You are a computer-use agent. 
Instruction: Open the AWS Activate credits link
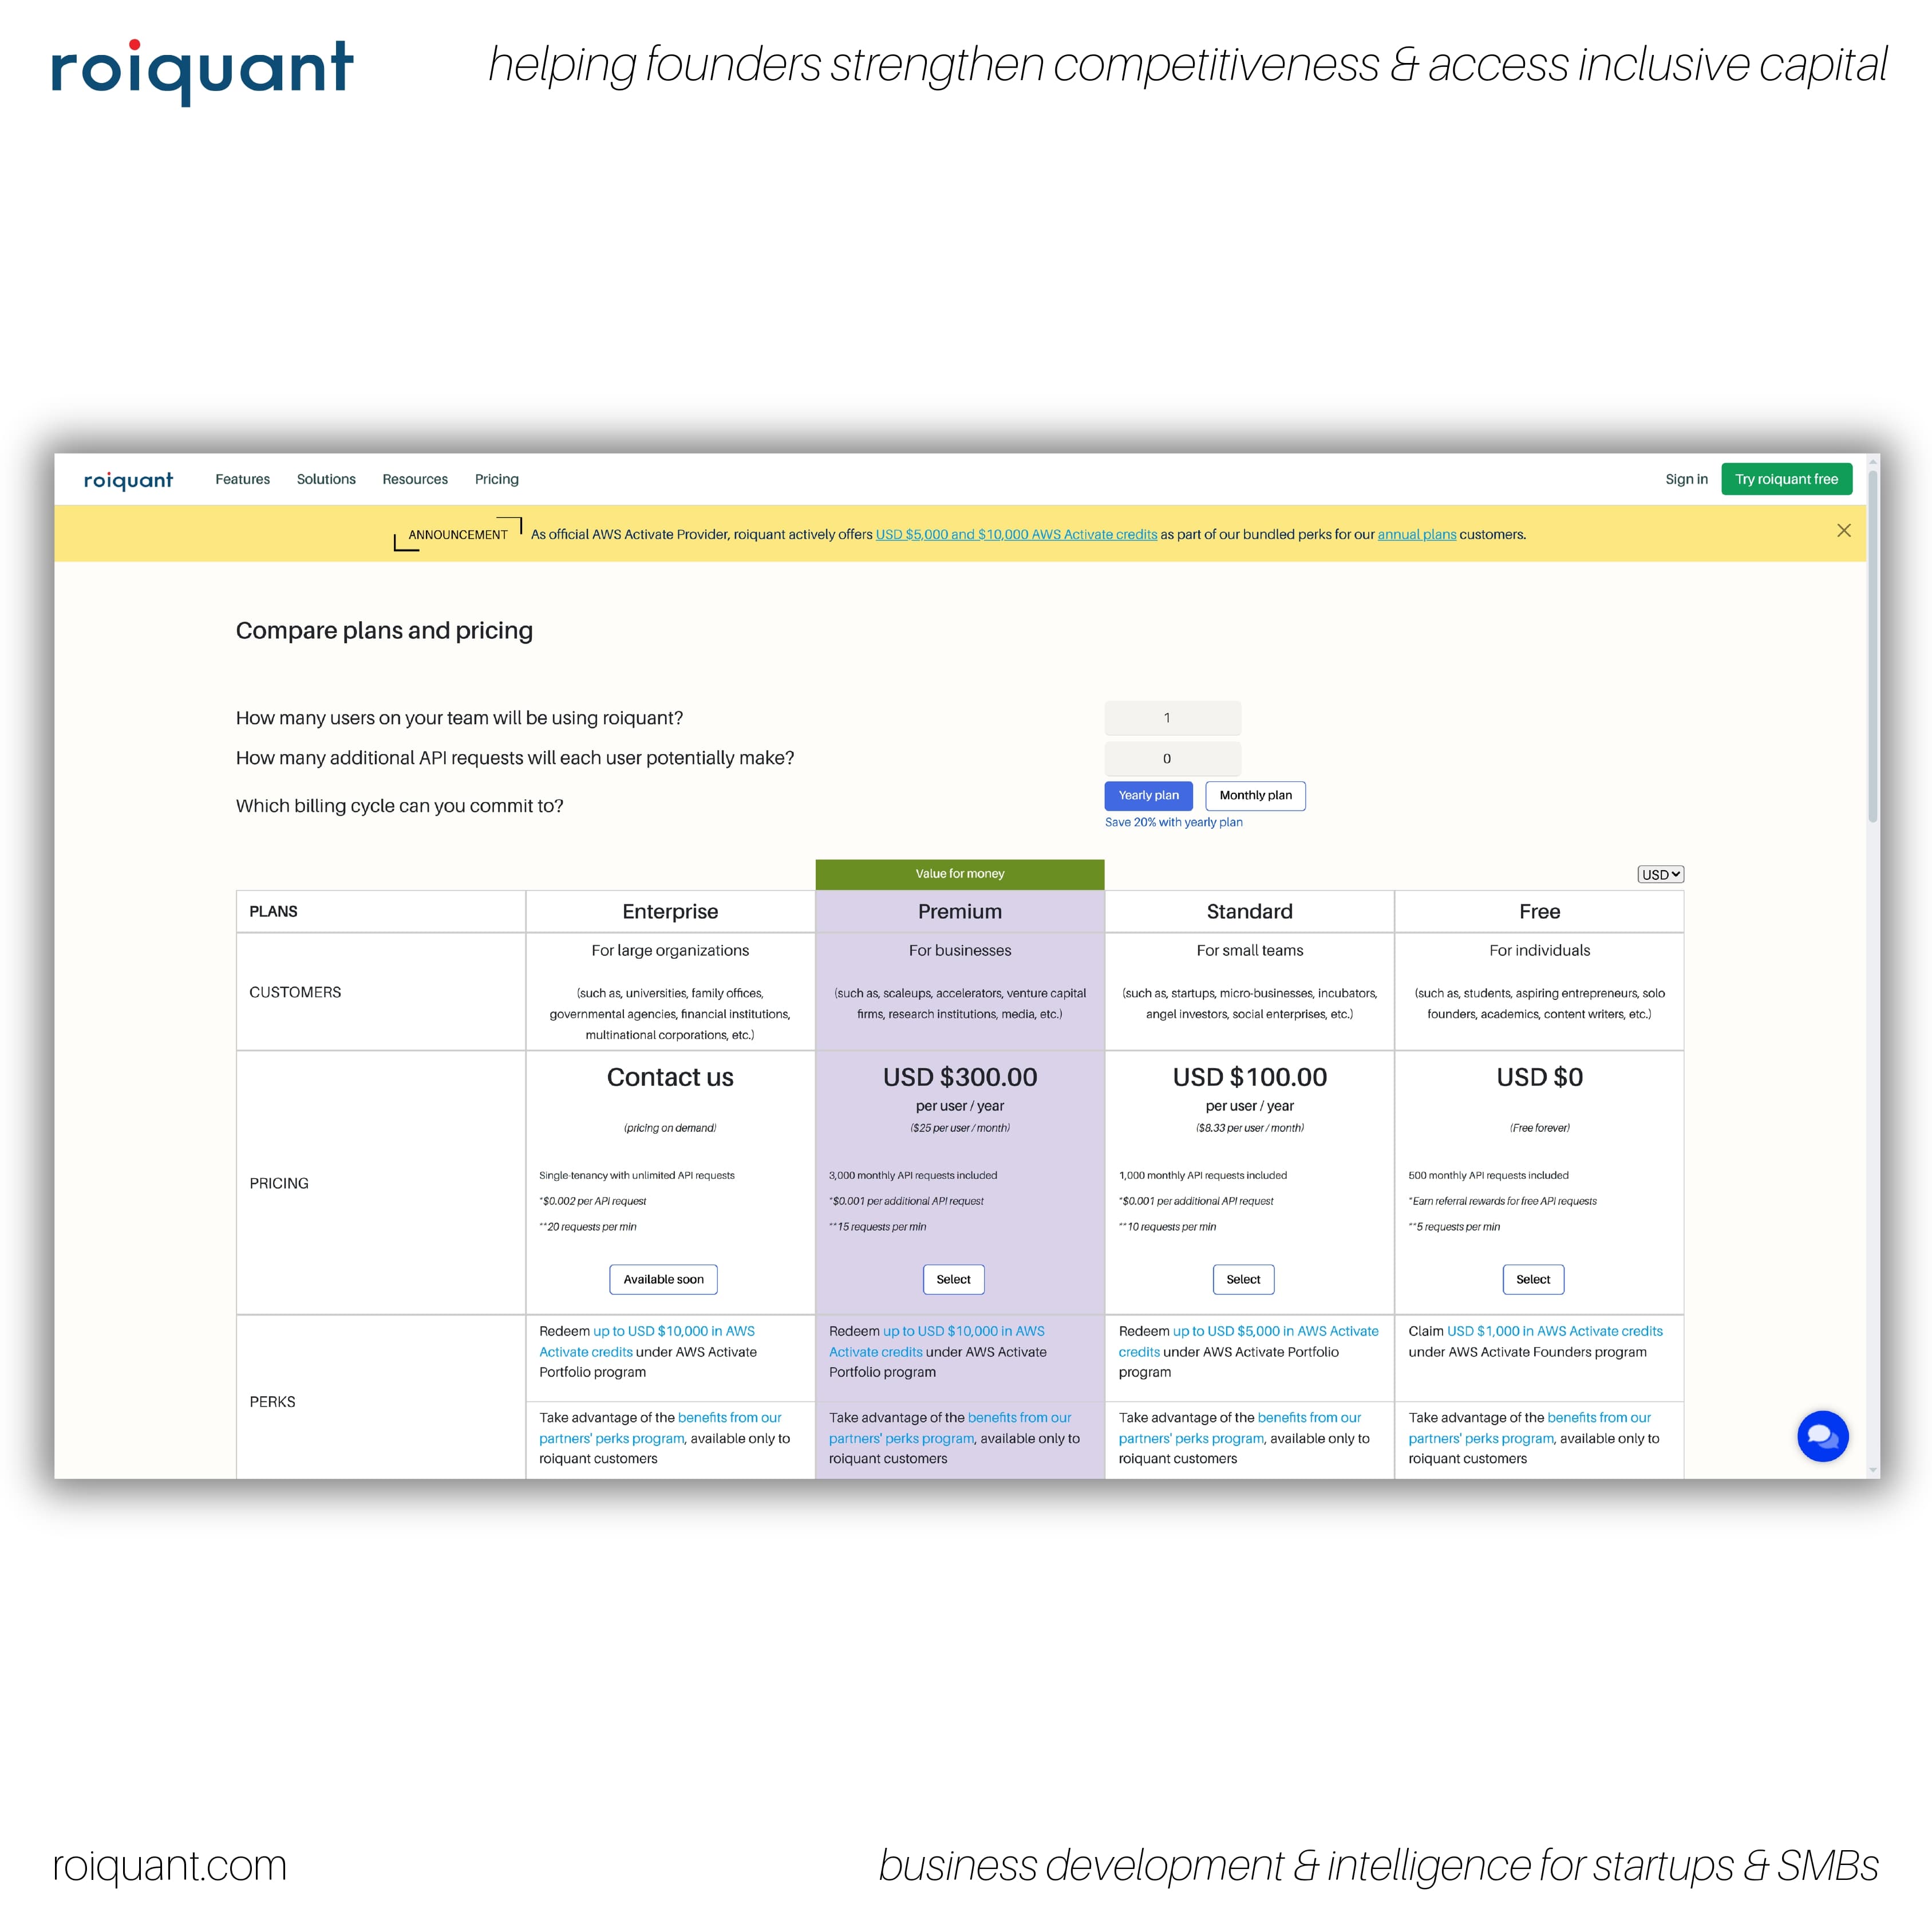(1015, 534)
